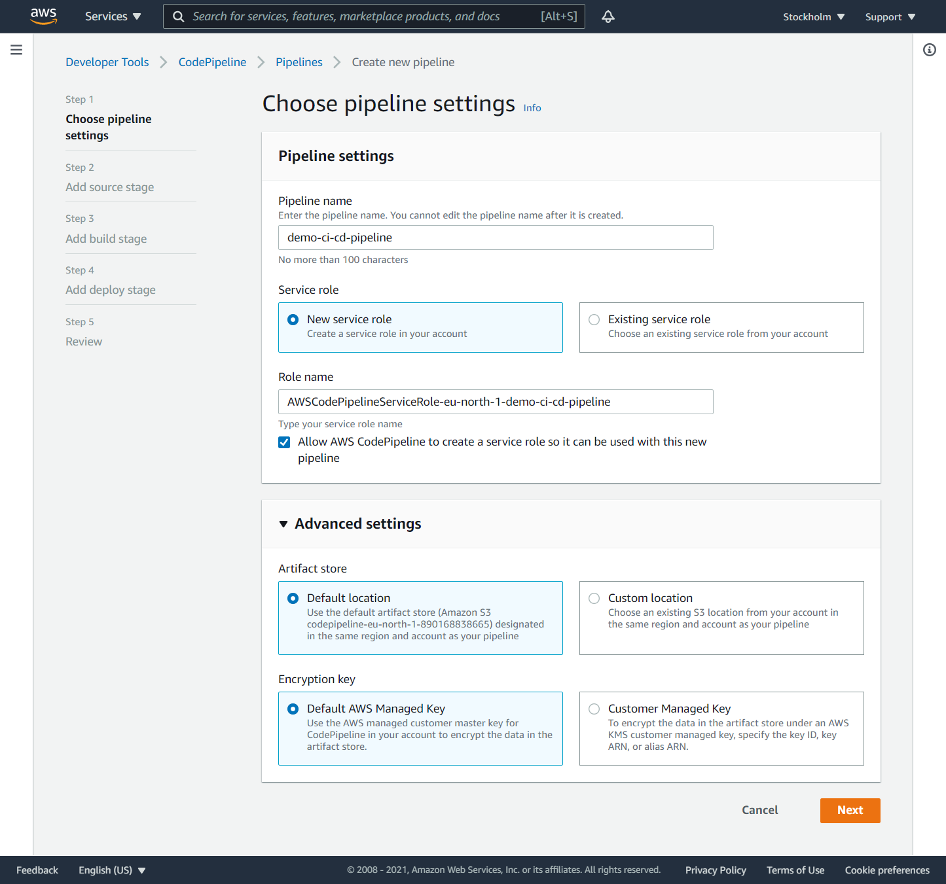Go to CodePipeline breadcrumb
Screen dimensions: 946x884
212,62
